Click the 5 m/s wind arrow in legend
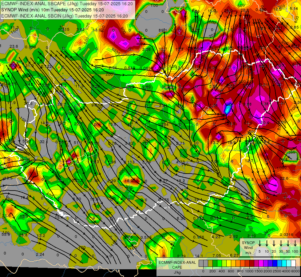 (259, 243)
